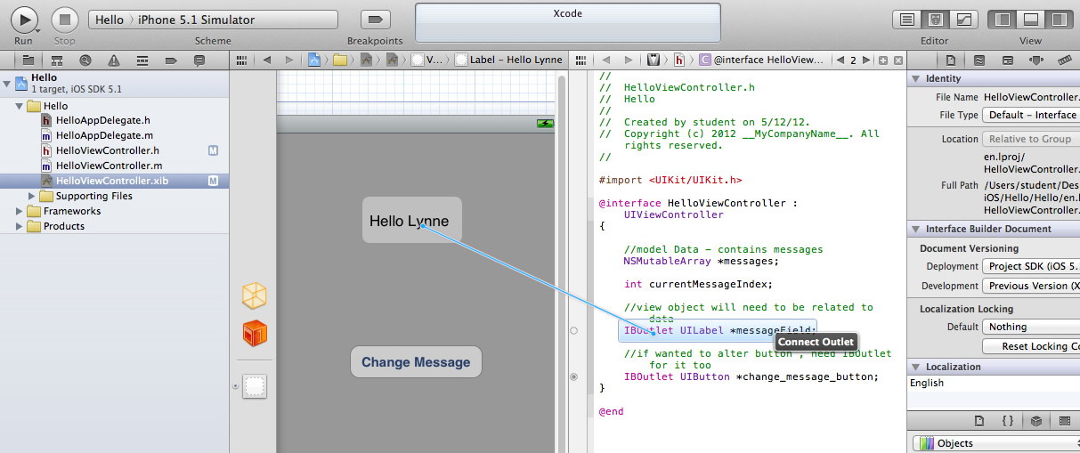Open the Symbol navigator

[57, 61]
